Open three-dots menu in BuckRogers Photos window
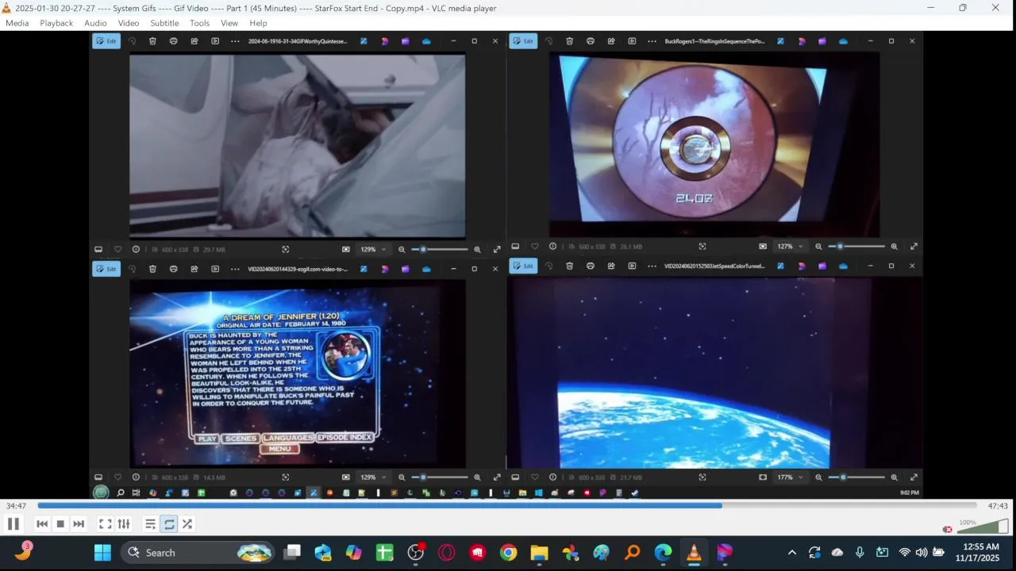The image size is (1016, 571). pyautogui.click(x=652, y=41)
